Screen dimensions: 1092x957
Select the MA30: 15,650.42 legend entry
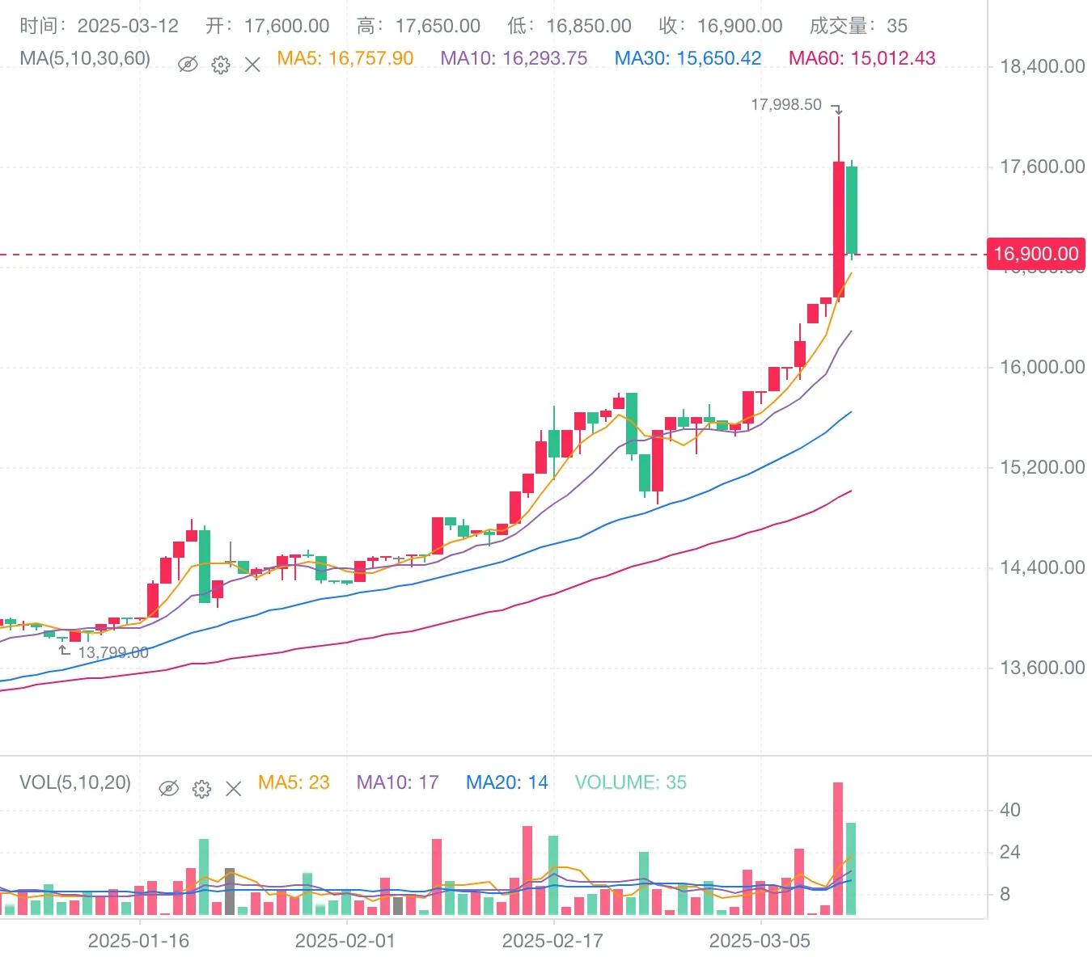point(687,58)
